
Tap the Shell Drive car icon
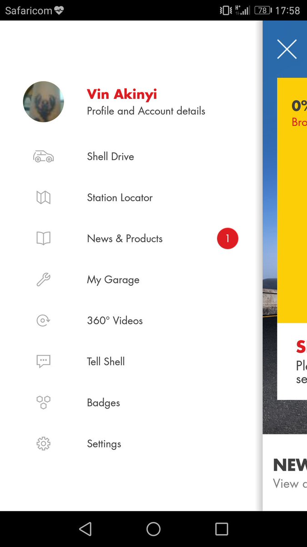[x=44, y=157]
